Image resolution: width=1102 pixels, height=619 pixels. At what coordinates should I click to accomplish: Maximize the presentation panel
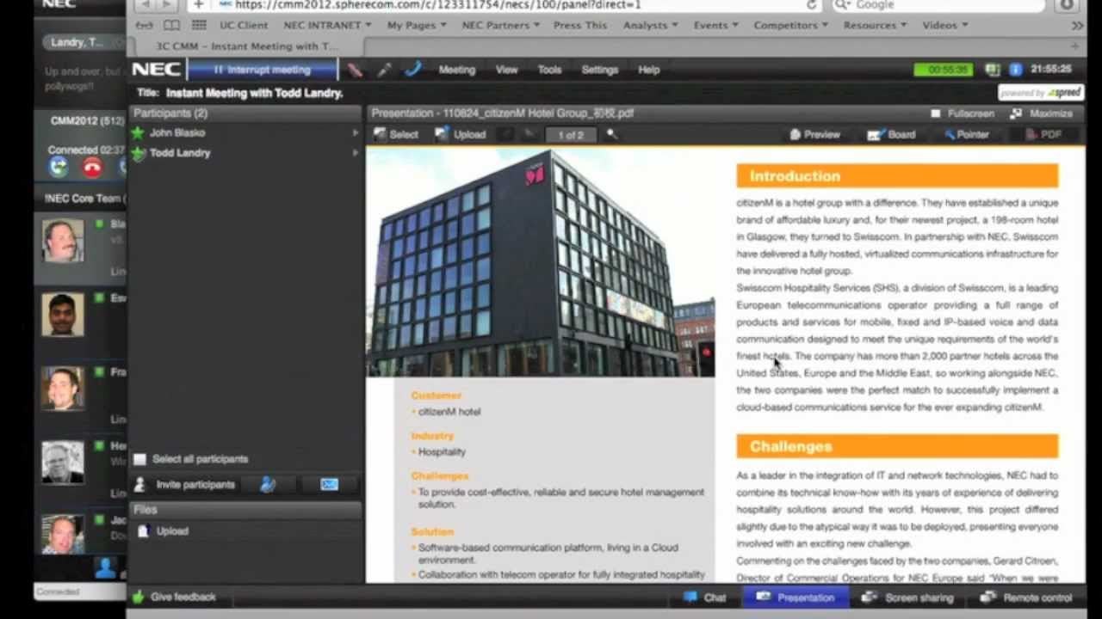(1042, 113)
